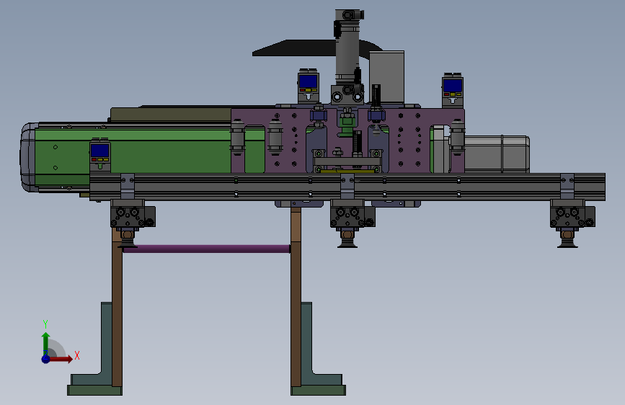Image resolution: width=625 pixels, height=405 pixels.
Task: Select the long aluminum extrusion rail
Action: [347, 187]
